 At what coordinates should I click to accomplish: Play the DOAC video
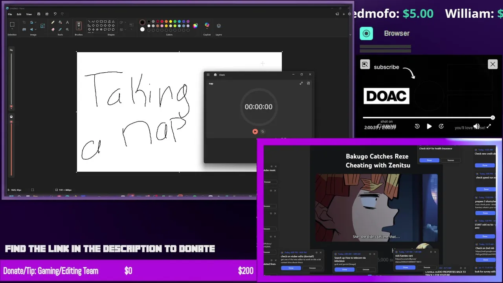click(x=429, y=127)
